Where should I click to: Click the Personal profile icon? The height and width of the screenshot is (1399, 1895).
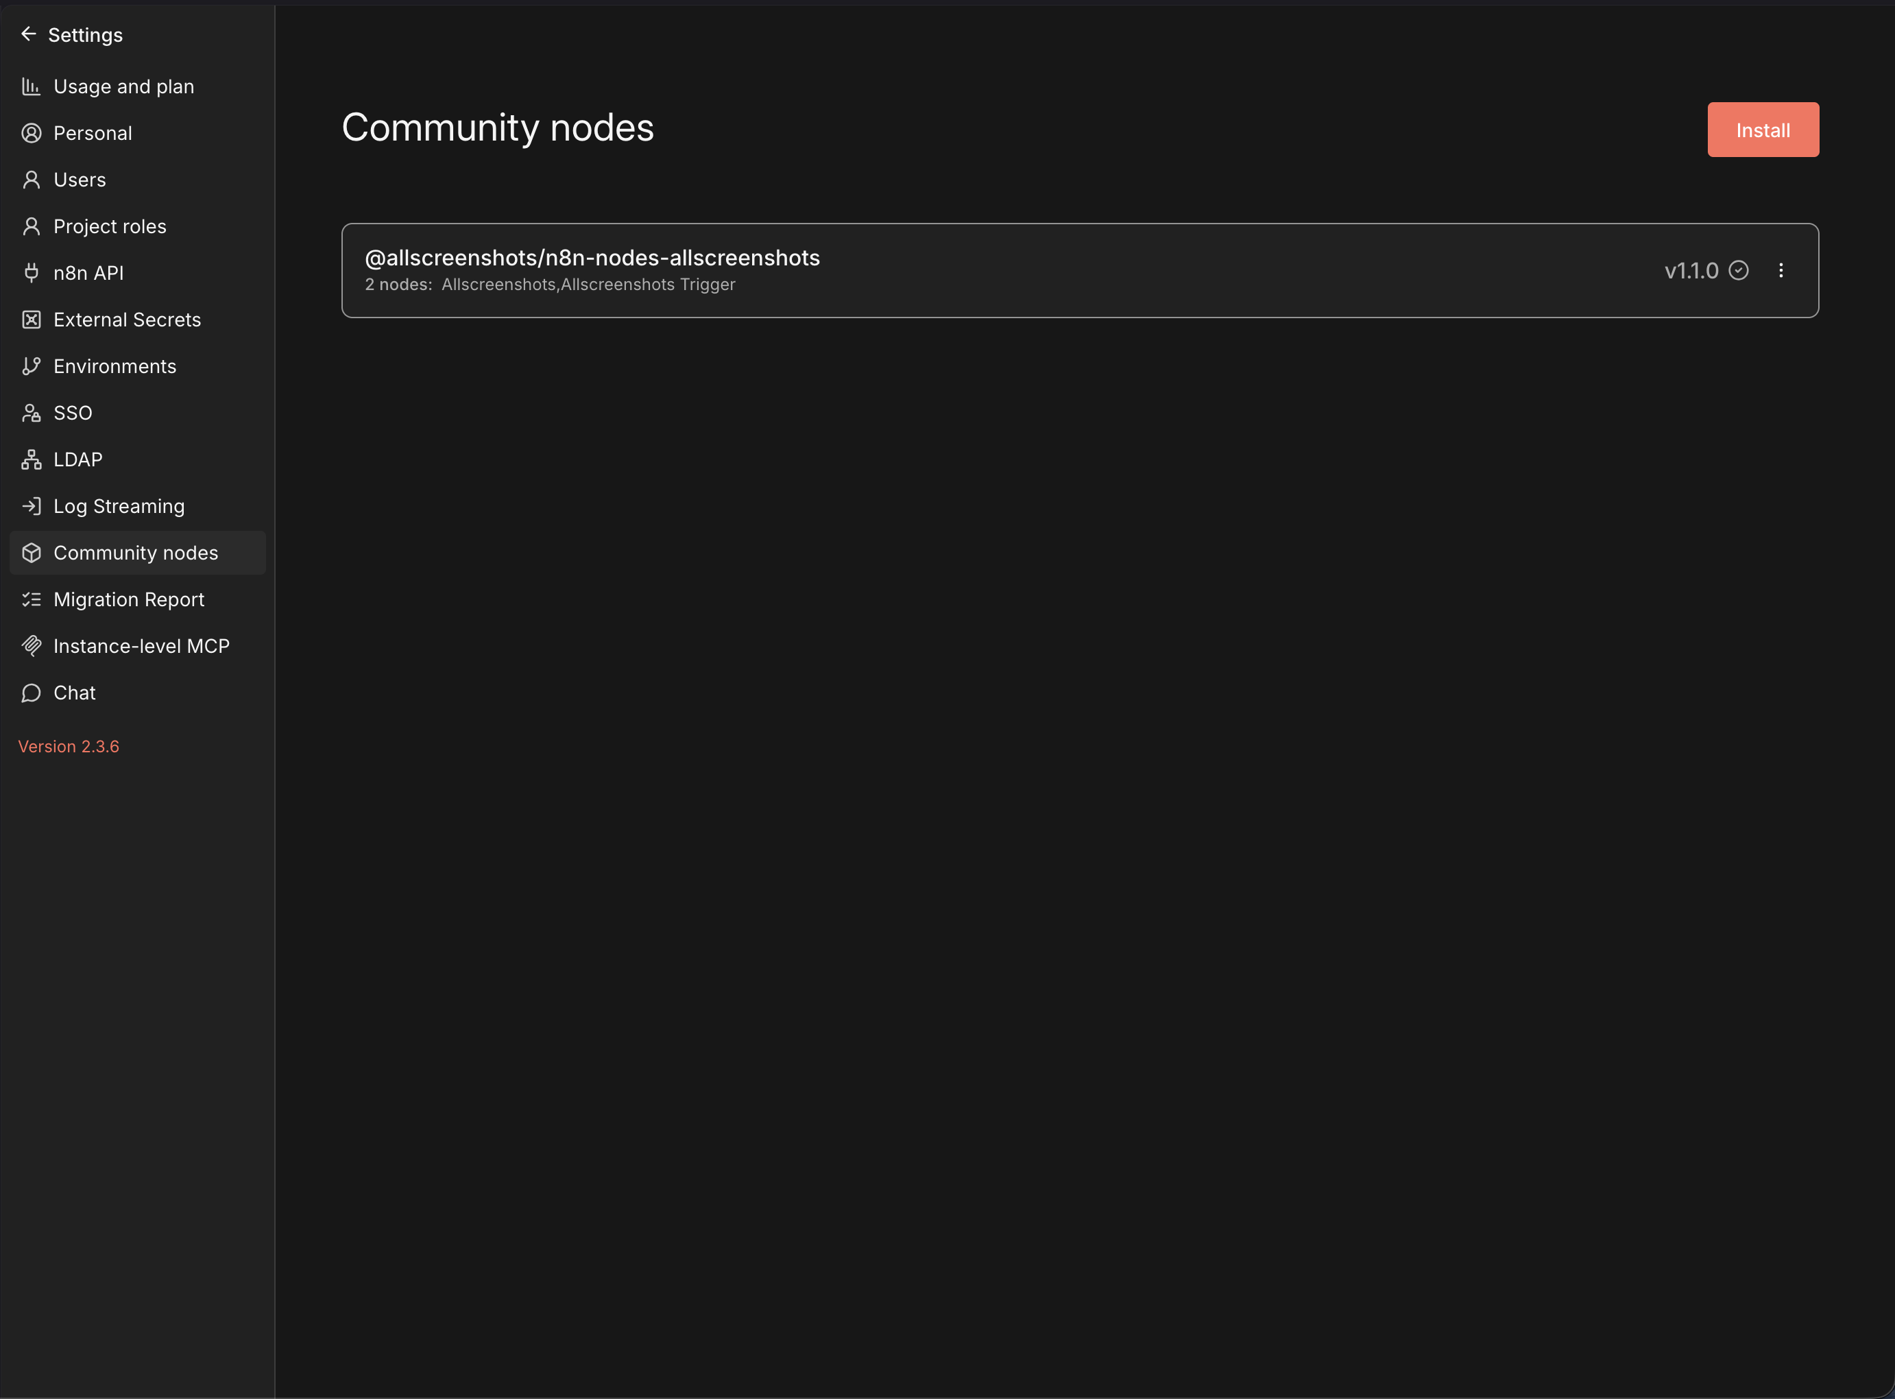[32, 133]
